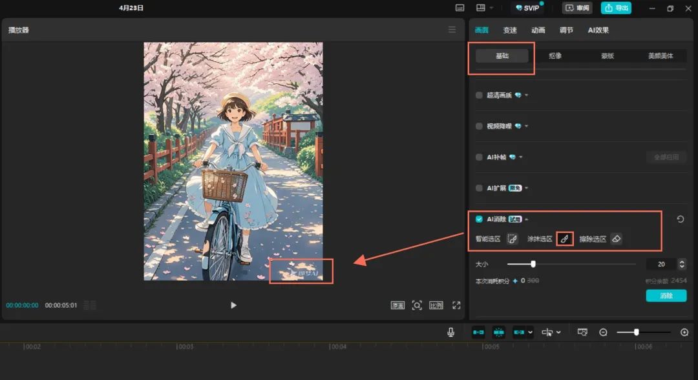Zoom out the timeline with minus icon
The width and height of the screenshot is (698, 380).
click(x=603, y=332)
